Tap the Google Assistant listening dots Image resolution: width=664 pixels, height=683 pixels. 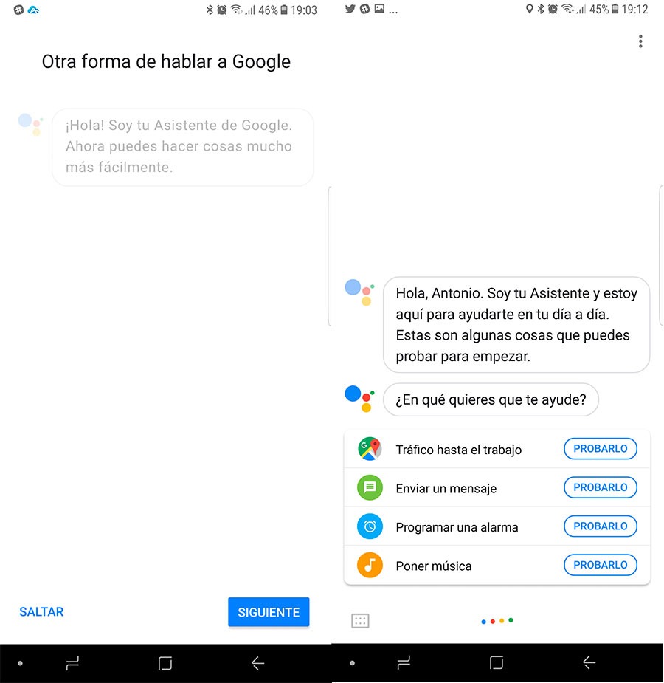(497, 621)
